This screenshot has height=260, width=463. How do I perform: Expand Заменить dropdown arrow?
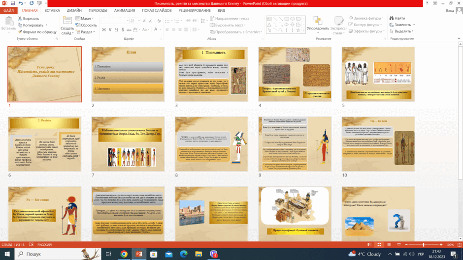[414, 25]
